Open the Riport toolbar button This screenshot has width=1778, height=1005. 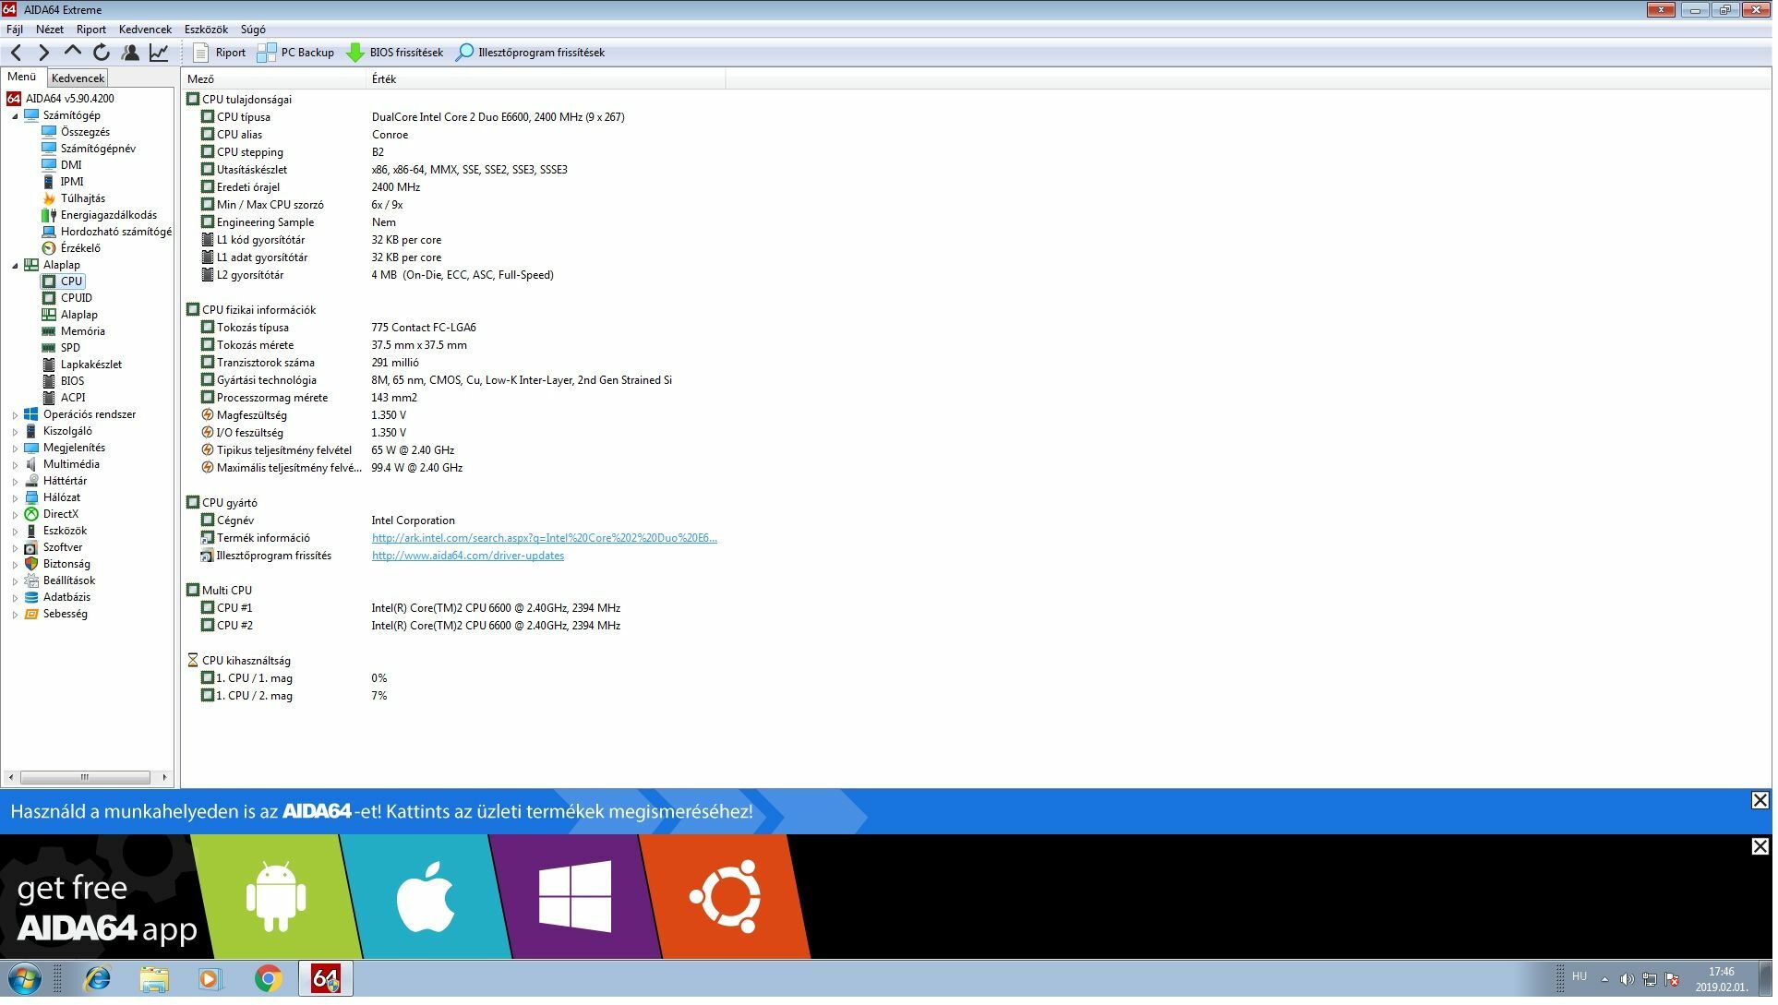(x=220, y=53)
